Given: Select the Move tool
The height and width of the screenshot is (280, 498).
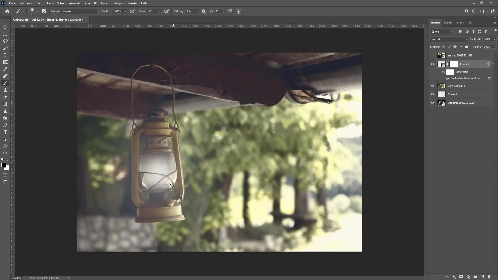Looking at the screenshot, I should tap(5, 27).
